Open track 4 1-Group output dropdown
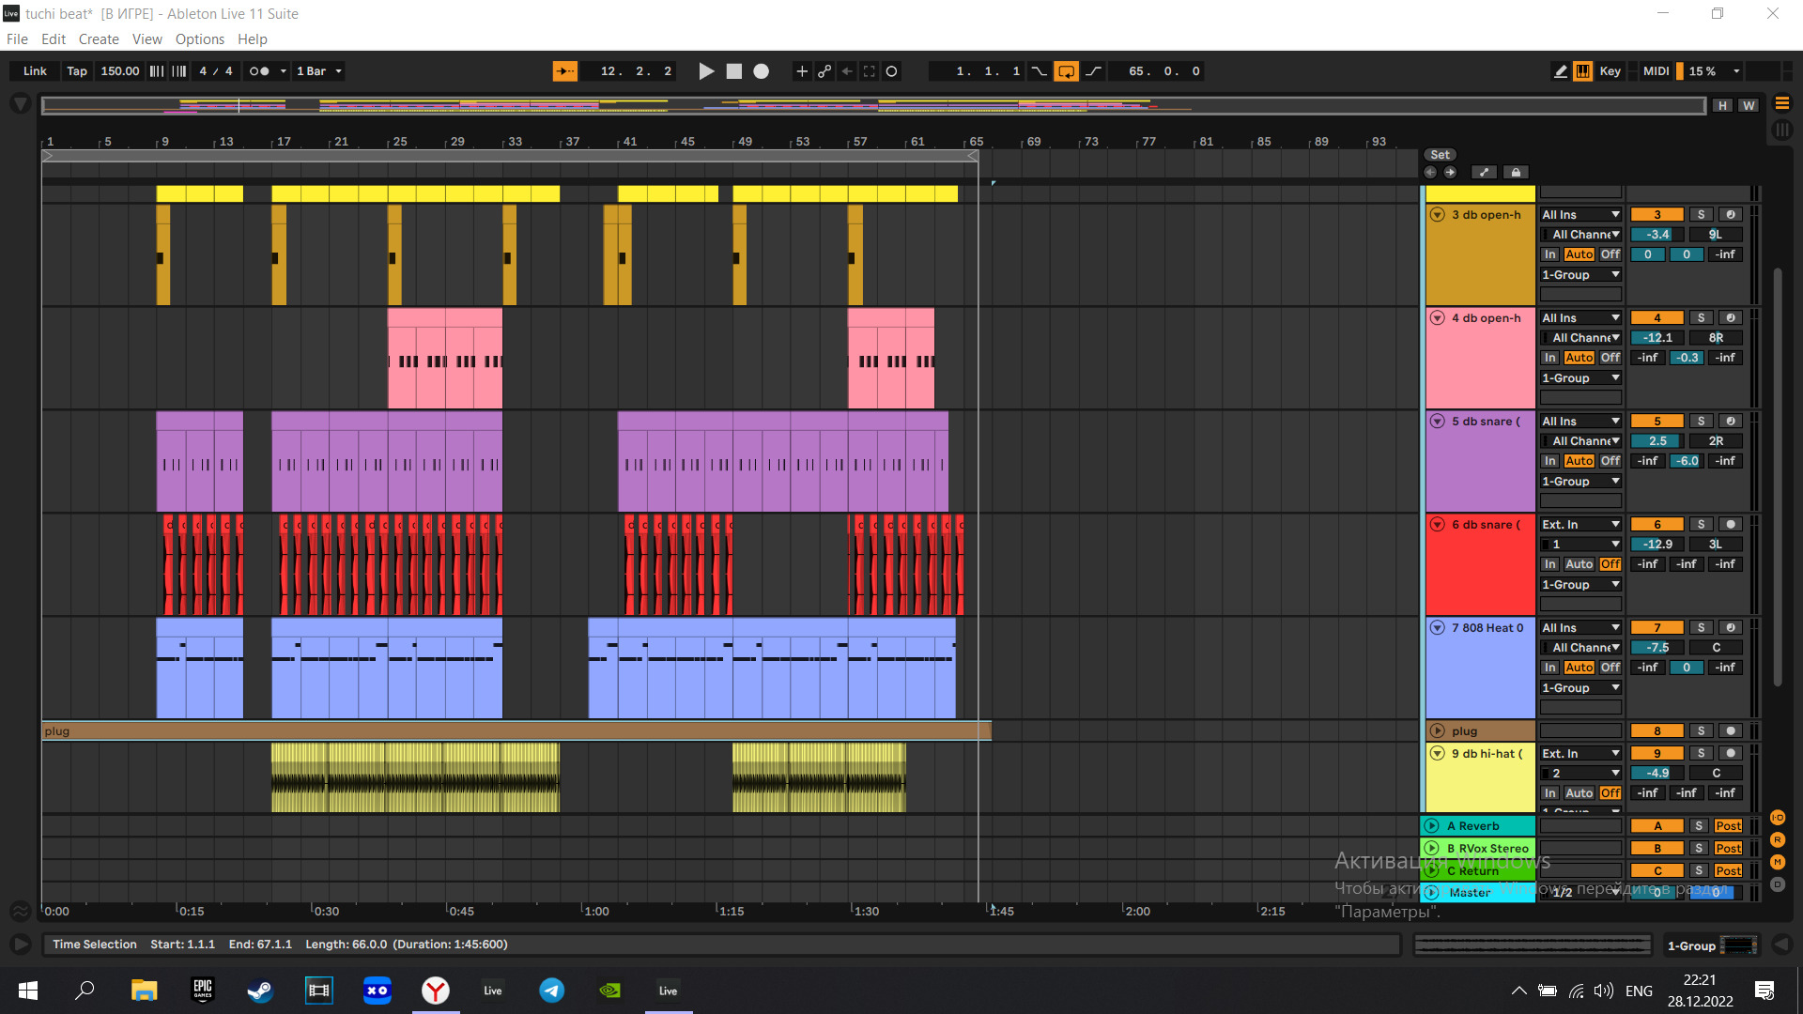This screenshot has height=1014, width=1803. click(x=1581, y=378)
